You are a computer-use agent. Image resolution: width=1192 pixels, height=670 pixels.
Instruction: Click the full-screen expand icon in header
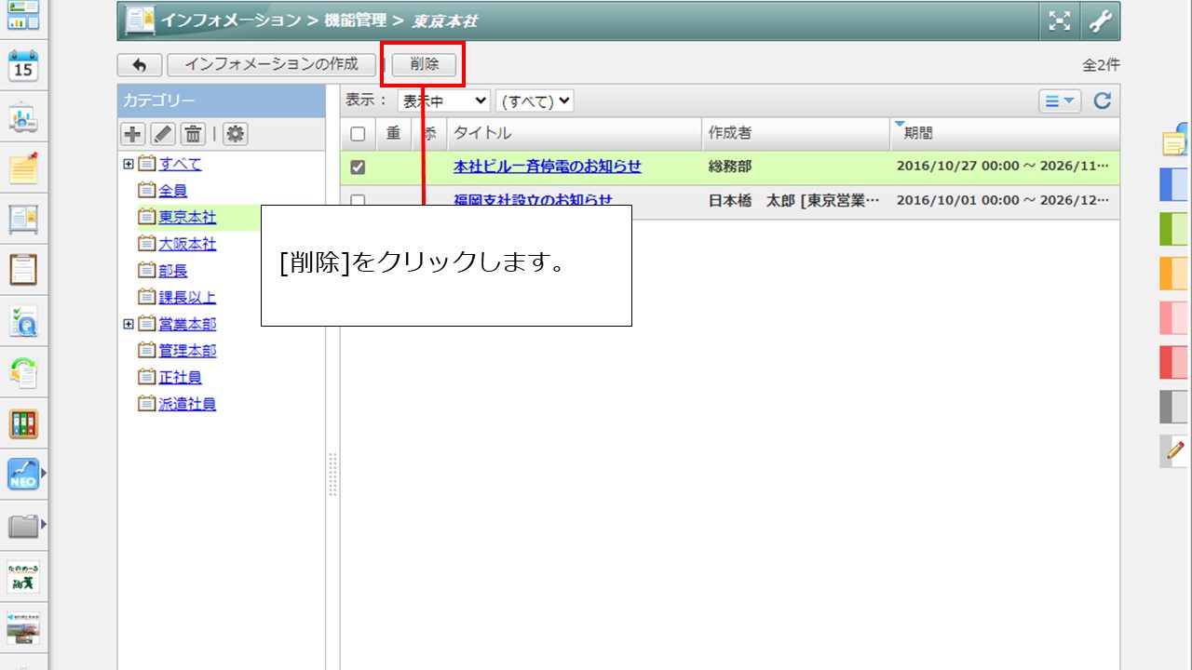[x=1060, y=20]
